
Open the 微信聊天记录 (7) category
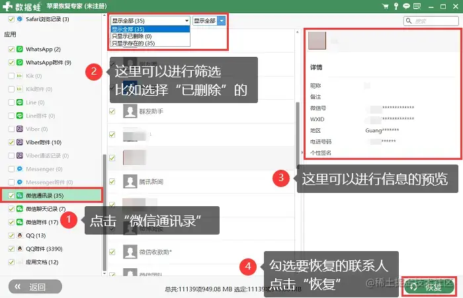coord(46,209)
